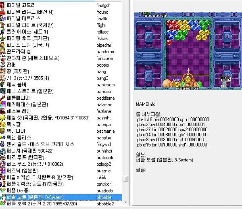Click ROM name fncywld in list
Image resolution: width=242 pixels, height=209 pixels.
click(x=104, y=144)
